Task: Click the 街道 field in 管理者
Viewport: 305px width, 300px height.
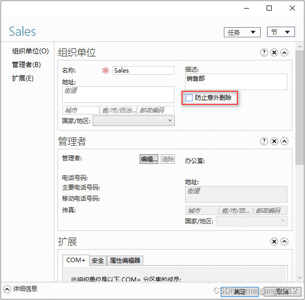Action: [x=236, y=194]
